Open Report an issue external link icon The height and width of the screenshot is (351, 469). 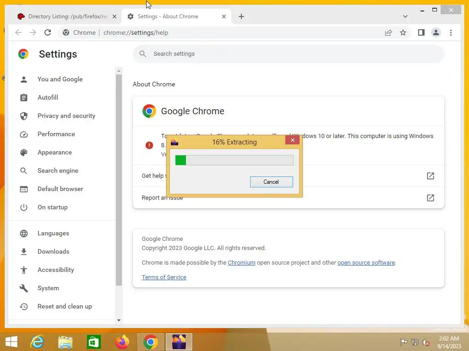pyautogui.click(x=430, y=197)
